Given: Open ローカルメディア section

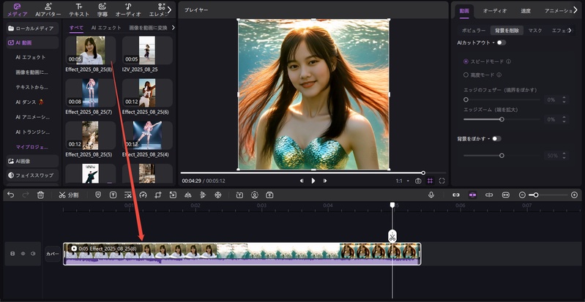Looking at the screenshot, I should (x=33, y=29).
